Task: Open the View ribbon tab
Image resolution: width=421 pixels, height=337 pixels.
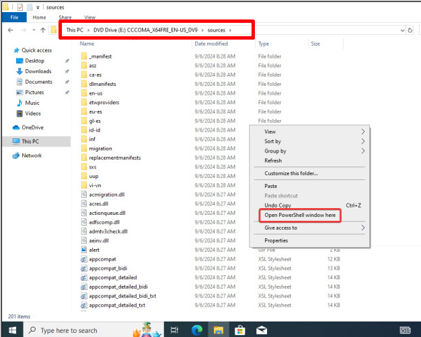Action: pyautogui.click(x=89, y=17)
